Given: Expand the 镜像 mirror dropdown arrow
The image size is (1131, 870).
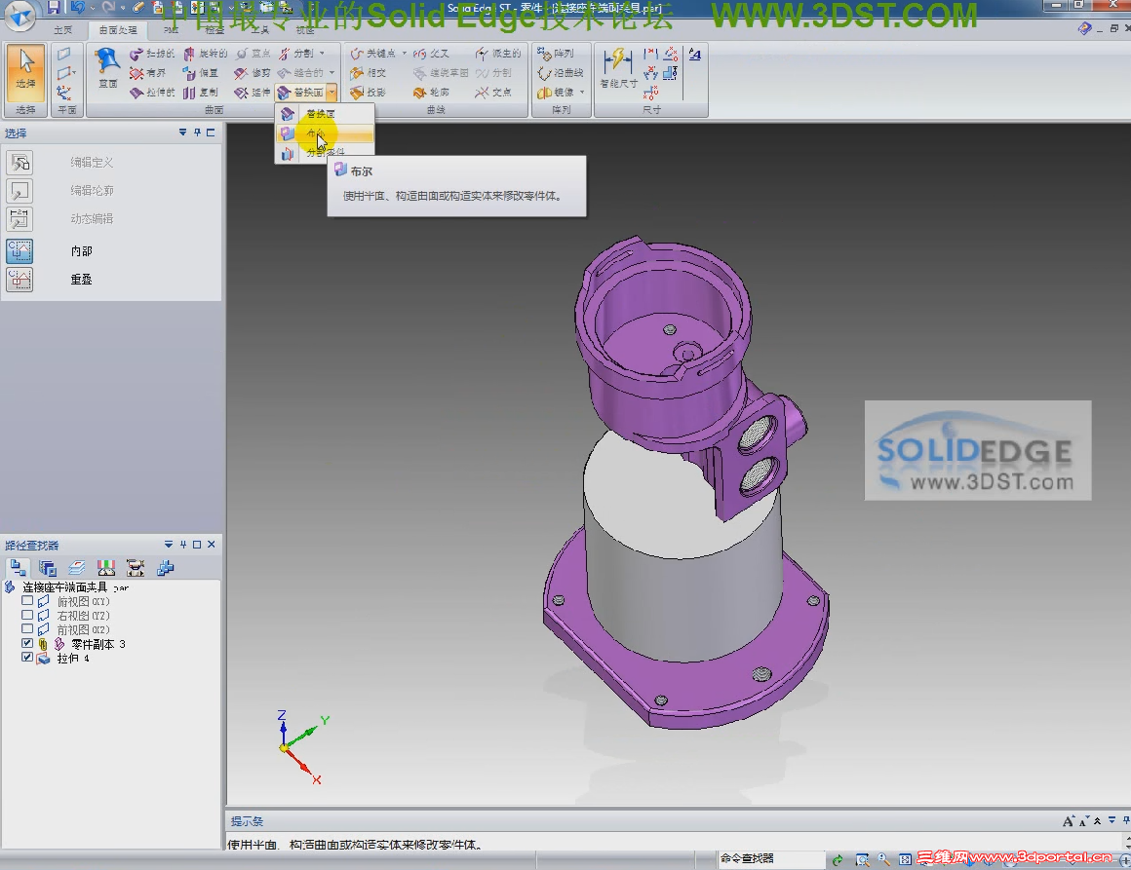Looking at the screenshot, I should coord(582,93).
